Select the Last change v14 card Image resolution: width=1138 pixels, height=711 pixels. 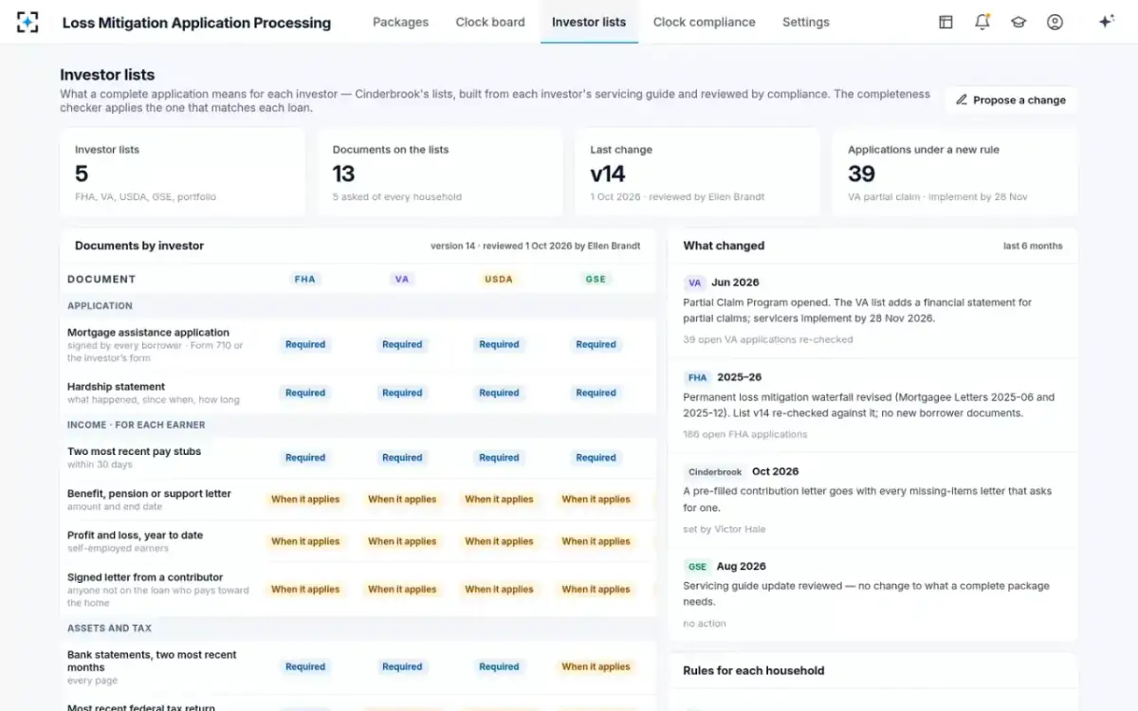tap(699, 173)
